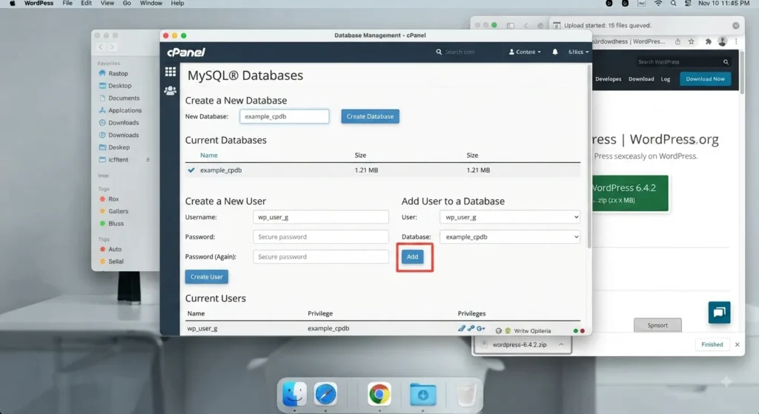759x414 pixels.
Task: Click the eject arrow next to icfftent in Finder
Action: [148, 160]
